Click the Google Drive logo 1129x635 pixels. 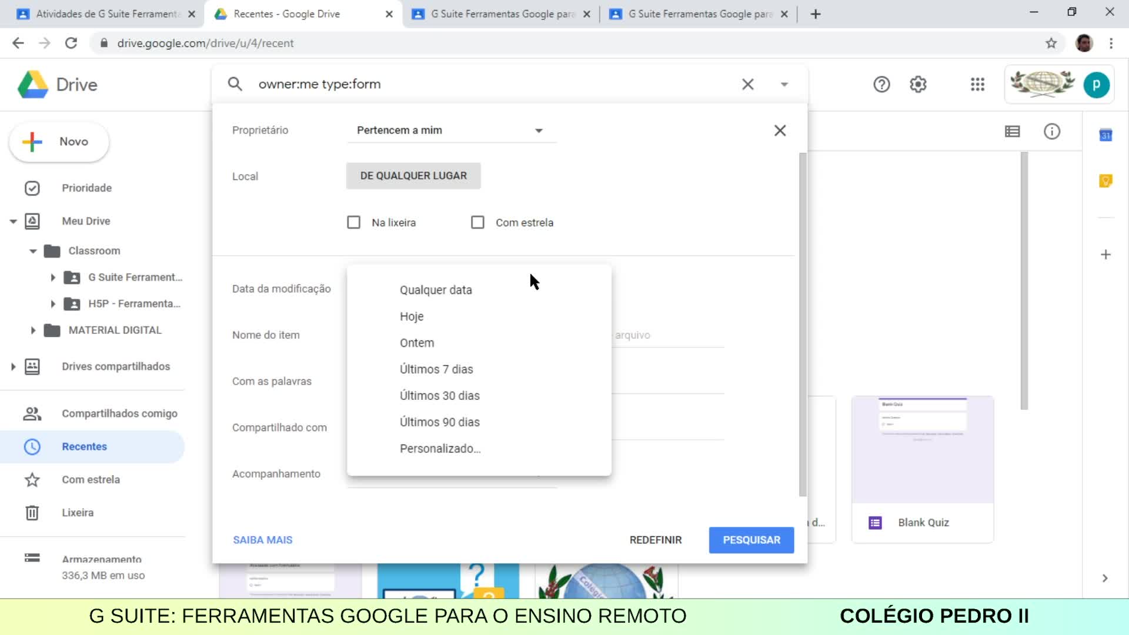pyautogui.click(x=33, y=85)
